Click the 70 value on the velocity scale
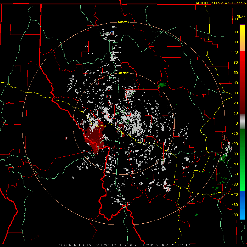The image size is (247, 247). pos(236,52)
